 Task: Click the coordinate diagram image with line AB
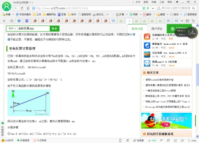pos(29,103)
